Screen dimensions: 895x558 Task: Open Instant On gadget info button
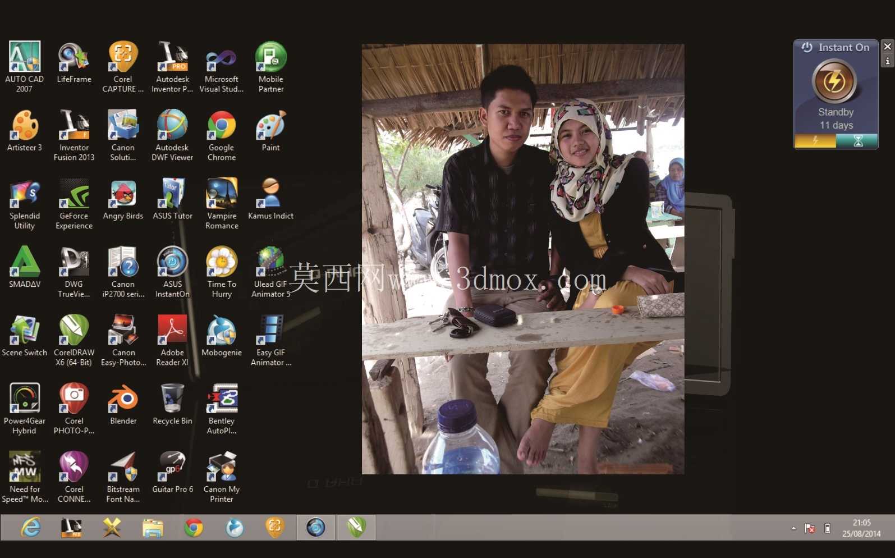pyautogui.click(x=888, y=61)
